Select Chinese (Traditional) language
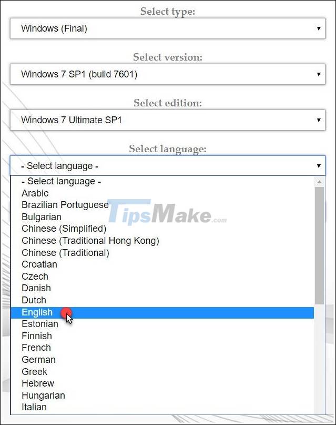The width and height of the screenshot is (336, 425). click(x=162, y=253)
